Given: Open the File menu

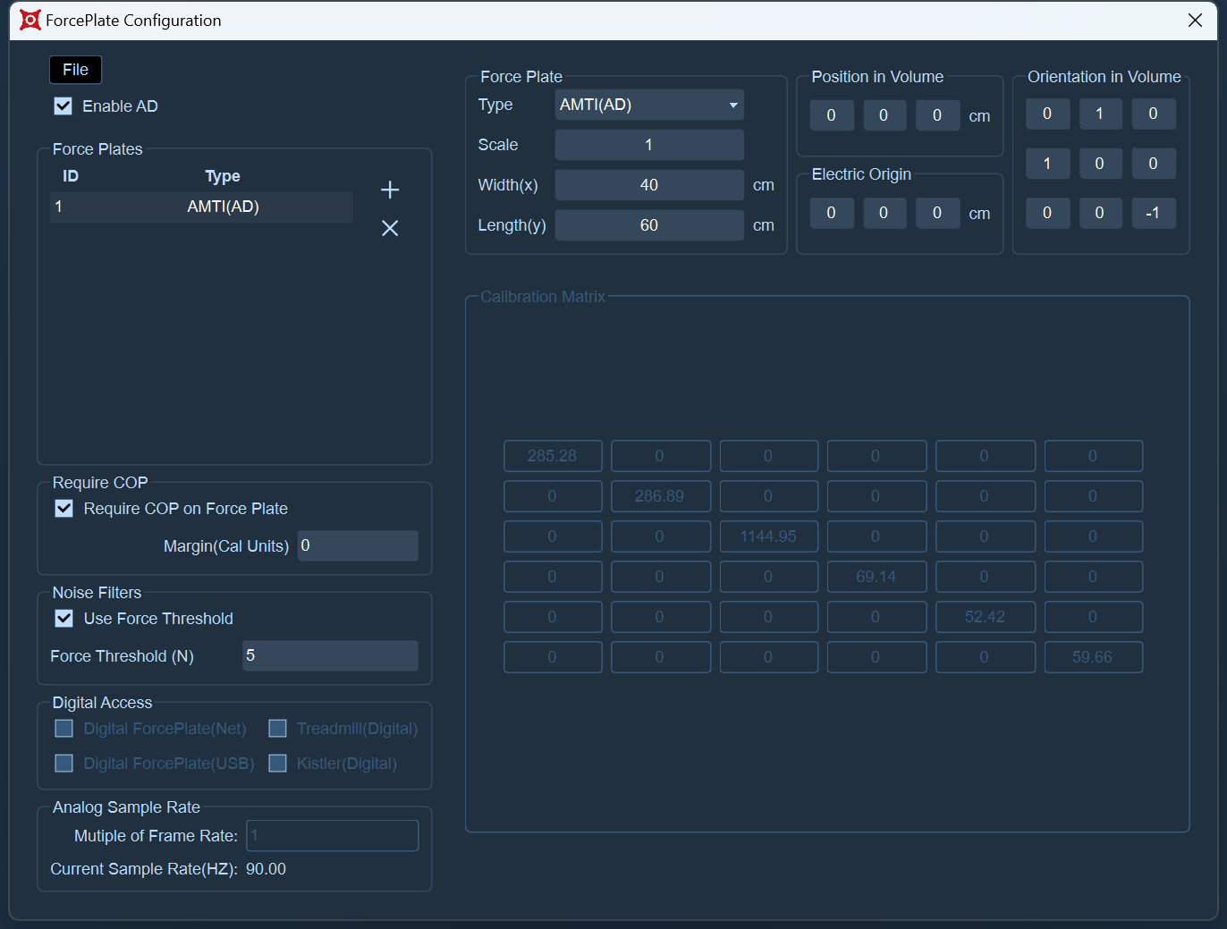Looking at the screenshot, I should pos(75,70).
